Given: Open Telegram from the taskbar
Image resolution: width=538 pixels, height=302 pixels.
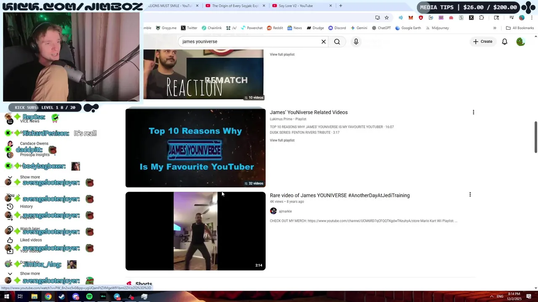Looking at the screenshot, I should click(117, 297).
